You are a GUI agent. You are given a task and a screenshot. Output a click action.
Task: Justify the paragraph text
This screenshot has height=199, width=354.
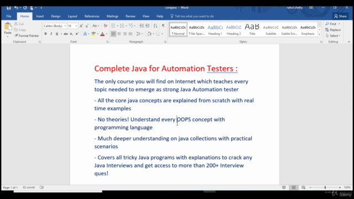(131, 34)
